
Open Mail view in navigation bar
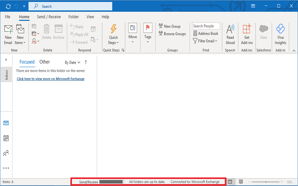[x=6, y=123]
